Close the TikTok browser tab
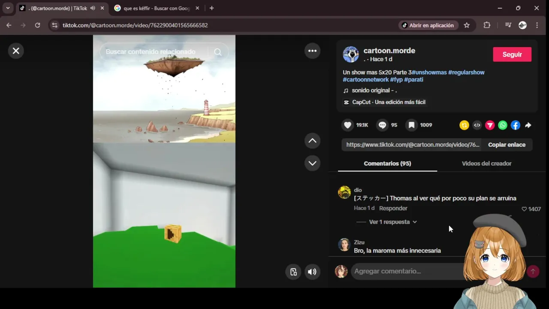Image resolution: width=549 pixels, height=309 pixels. coord(102,8)
